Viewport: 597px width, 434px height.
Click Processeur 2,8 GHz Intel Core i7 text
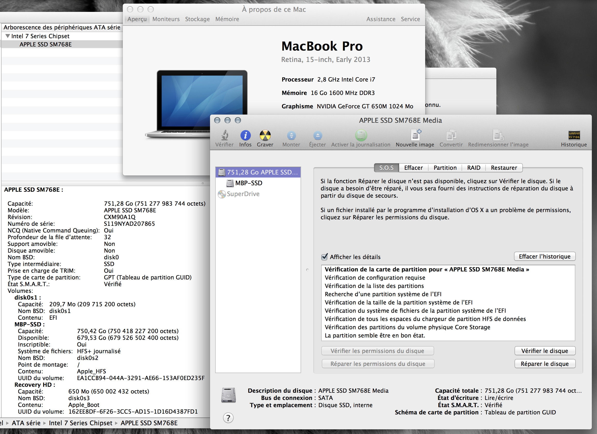(x=328, y=79)
